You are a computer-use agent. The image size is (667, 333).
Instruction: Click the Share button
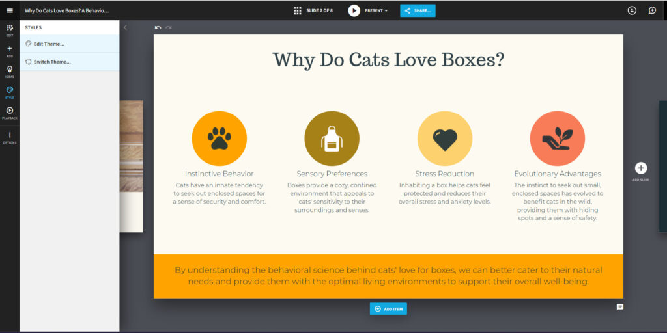(x=418, y=10)
